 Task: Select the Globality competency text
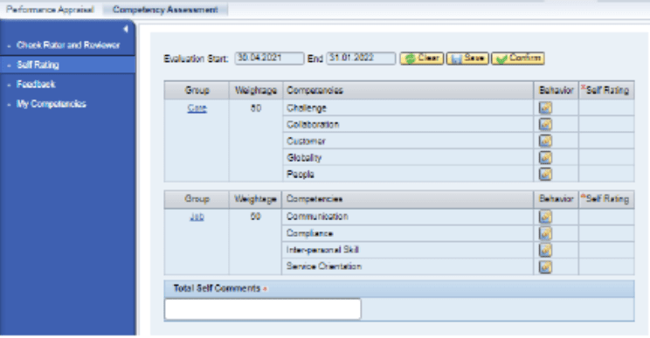[304, 158]
